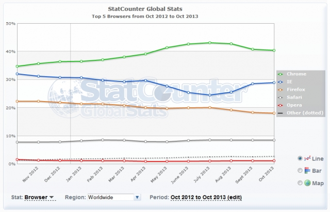Click the Firefox legend marker icon
This screenshot has height=212, width=330.
coord(281,89)
